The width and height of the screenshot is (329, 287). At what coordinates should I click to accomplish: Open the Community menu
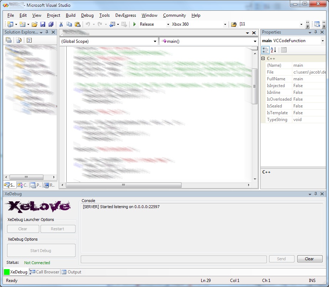coord(174,15)
